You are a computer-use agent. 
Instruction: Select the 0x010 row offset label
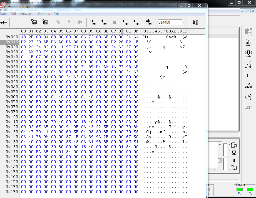point(12,42)
